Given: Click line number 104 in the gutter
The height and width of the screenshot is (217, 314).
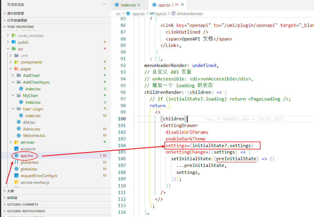Looking at the screenshot, I should 122,145.
